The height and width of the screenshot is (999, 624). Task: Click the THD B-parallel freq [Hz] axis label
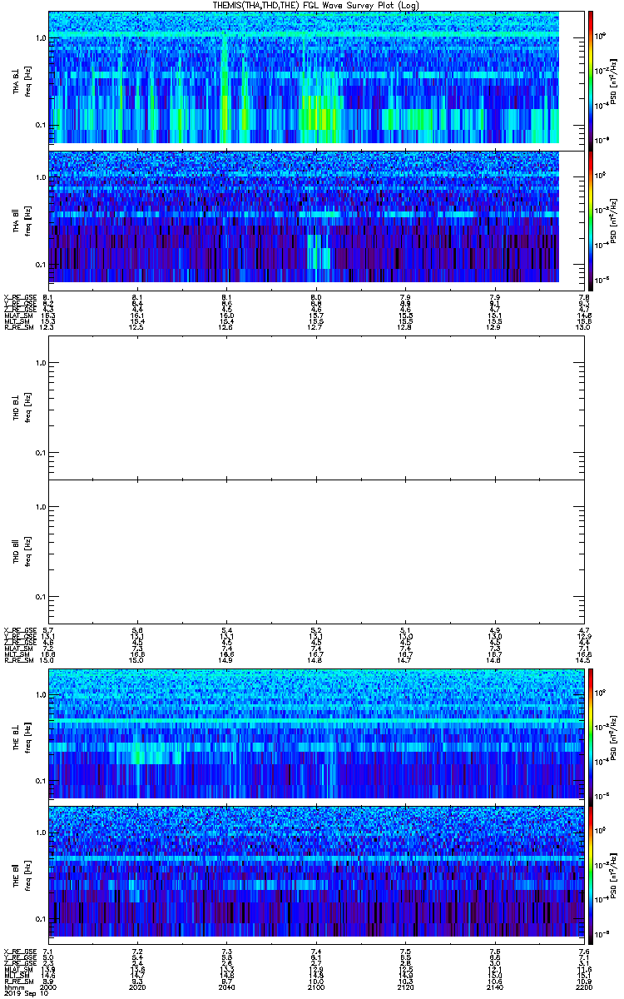28,551
